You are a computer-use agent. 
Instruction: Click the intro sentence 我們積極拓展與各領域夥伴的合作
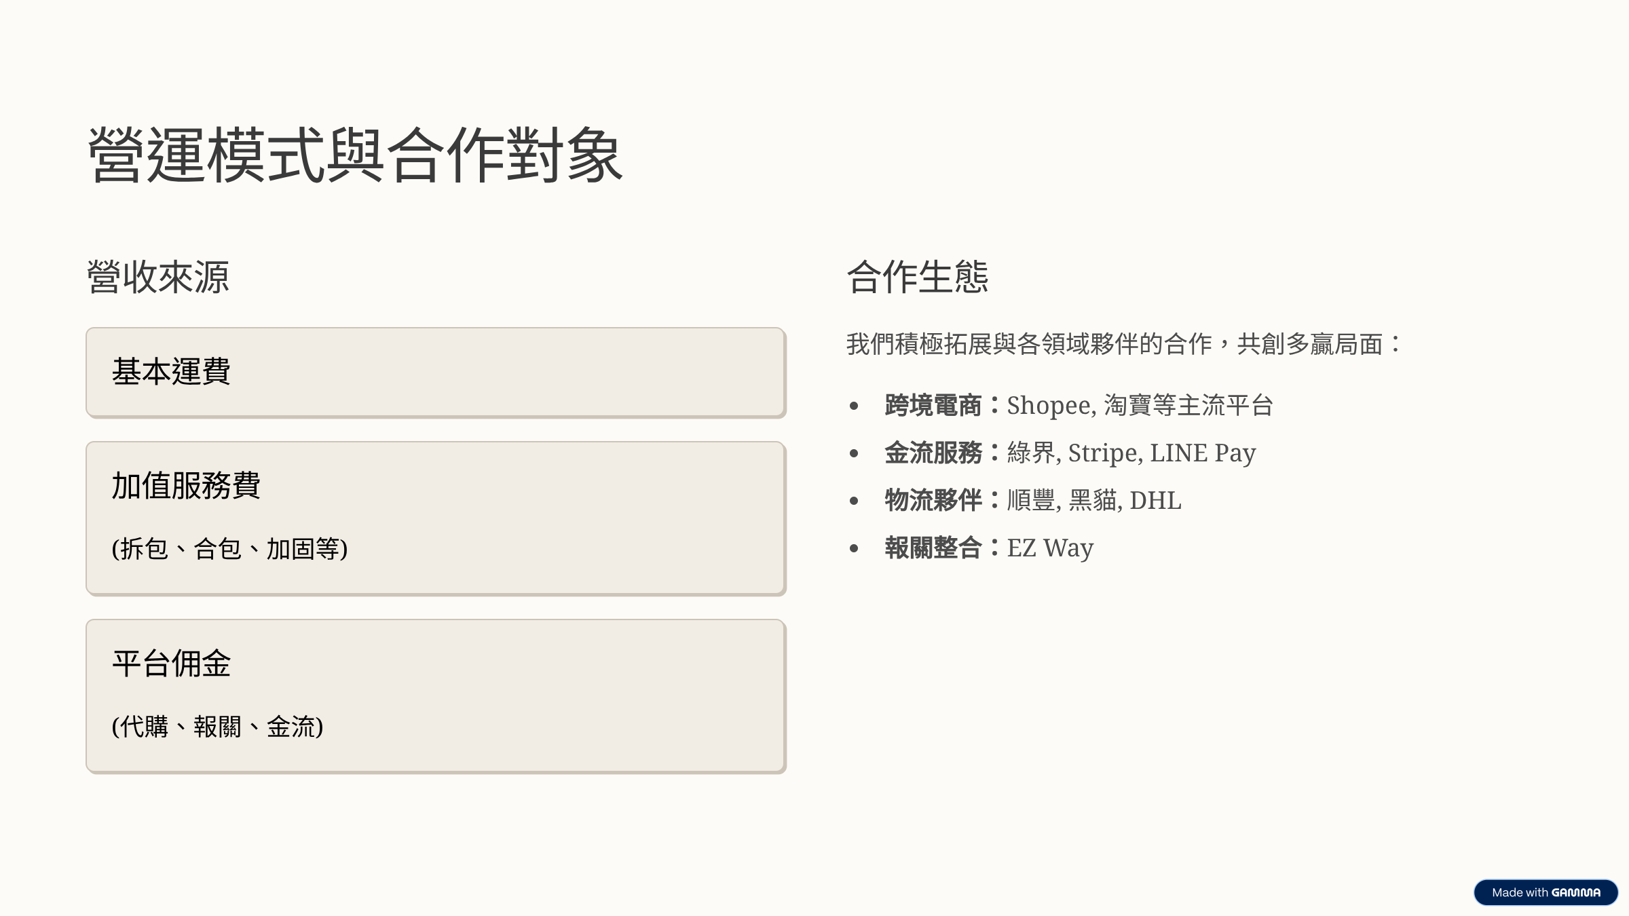tap(1029, 344)
